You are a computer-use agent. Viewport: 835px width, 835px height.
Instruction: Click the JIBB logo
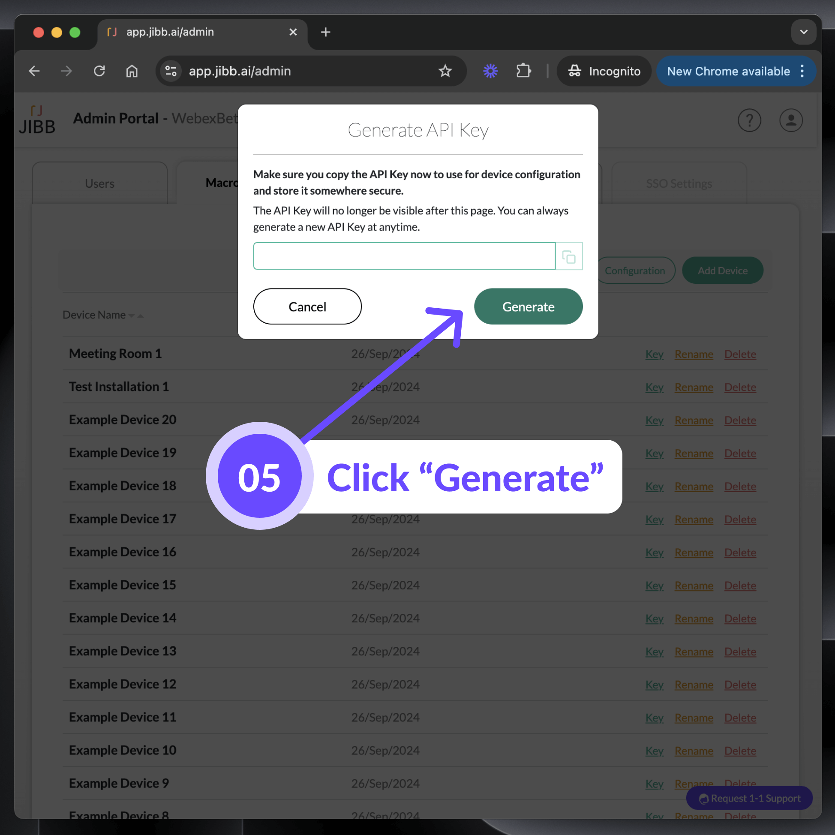37,120
